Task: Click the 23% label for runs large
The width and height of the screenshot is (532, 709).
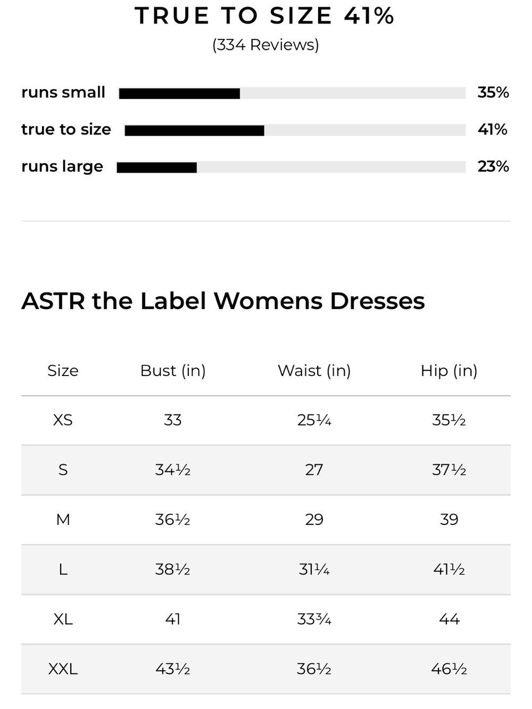Action: [x=493, y=166]
